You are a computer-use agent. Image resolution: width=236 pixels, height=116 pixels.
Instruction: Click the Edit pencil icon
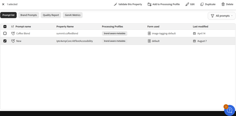click(x=187, y=4)
